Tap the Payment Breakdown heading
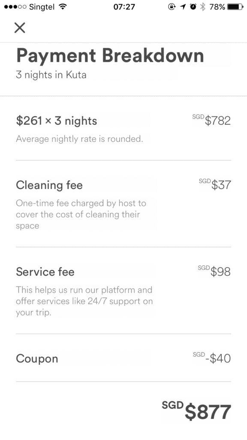This screenshot has width=247, height=440. click(110, 55)
